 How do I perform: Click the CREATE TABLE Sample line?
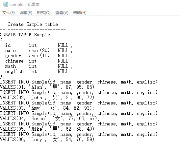pyautogui.click(x=25, y=35)
